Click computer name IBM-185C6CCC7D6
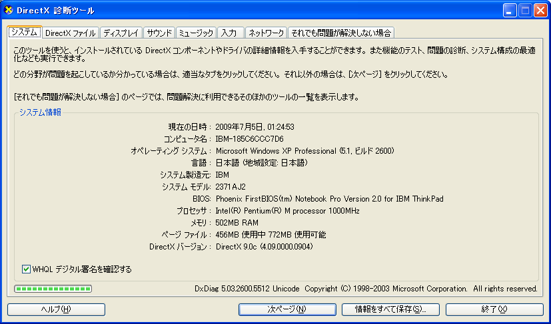This screenshot has width=551, height=324. pos(249,138)
